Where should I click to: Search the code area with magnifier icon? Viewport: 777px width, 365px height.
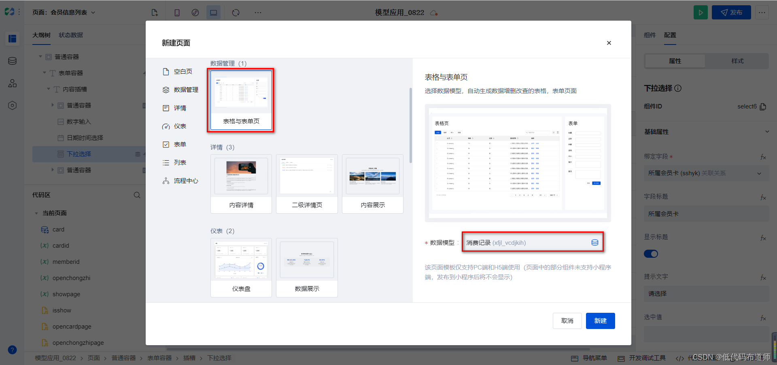137,195
